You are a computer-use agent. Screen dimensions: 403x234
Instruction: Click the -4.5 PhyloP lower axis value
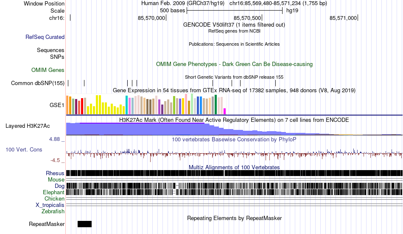55,160
